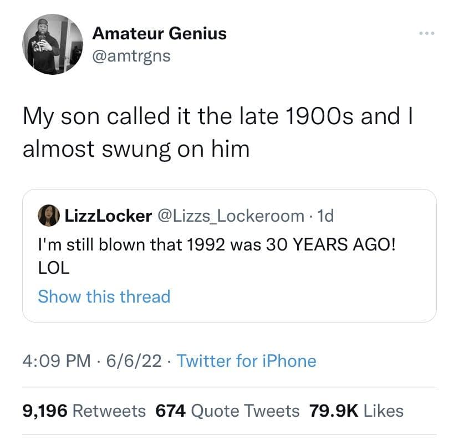Click the LOL line in the quoted tweet
Viewport: 459px width, 440px height.
[53, 268]
